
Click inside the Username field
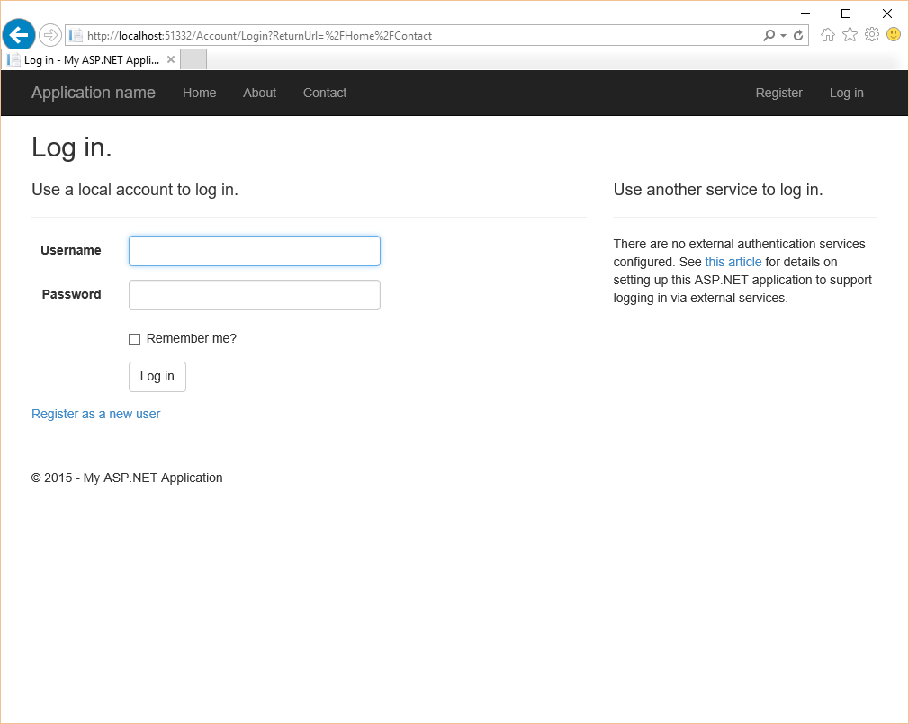tap(254, 251)
